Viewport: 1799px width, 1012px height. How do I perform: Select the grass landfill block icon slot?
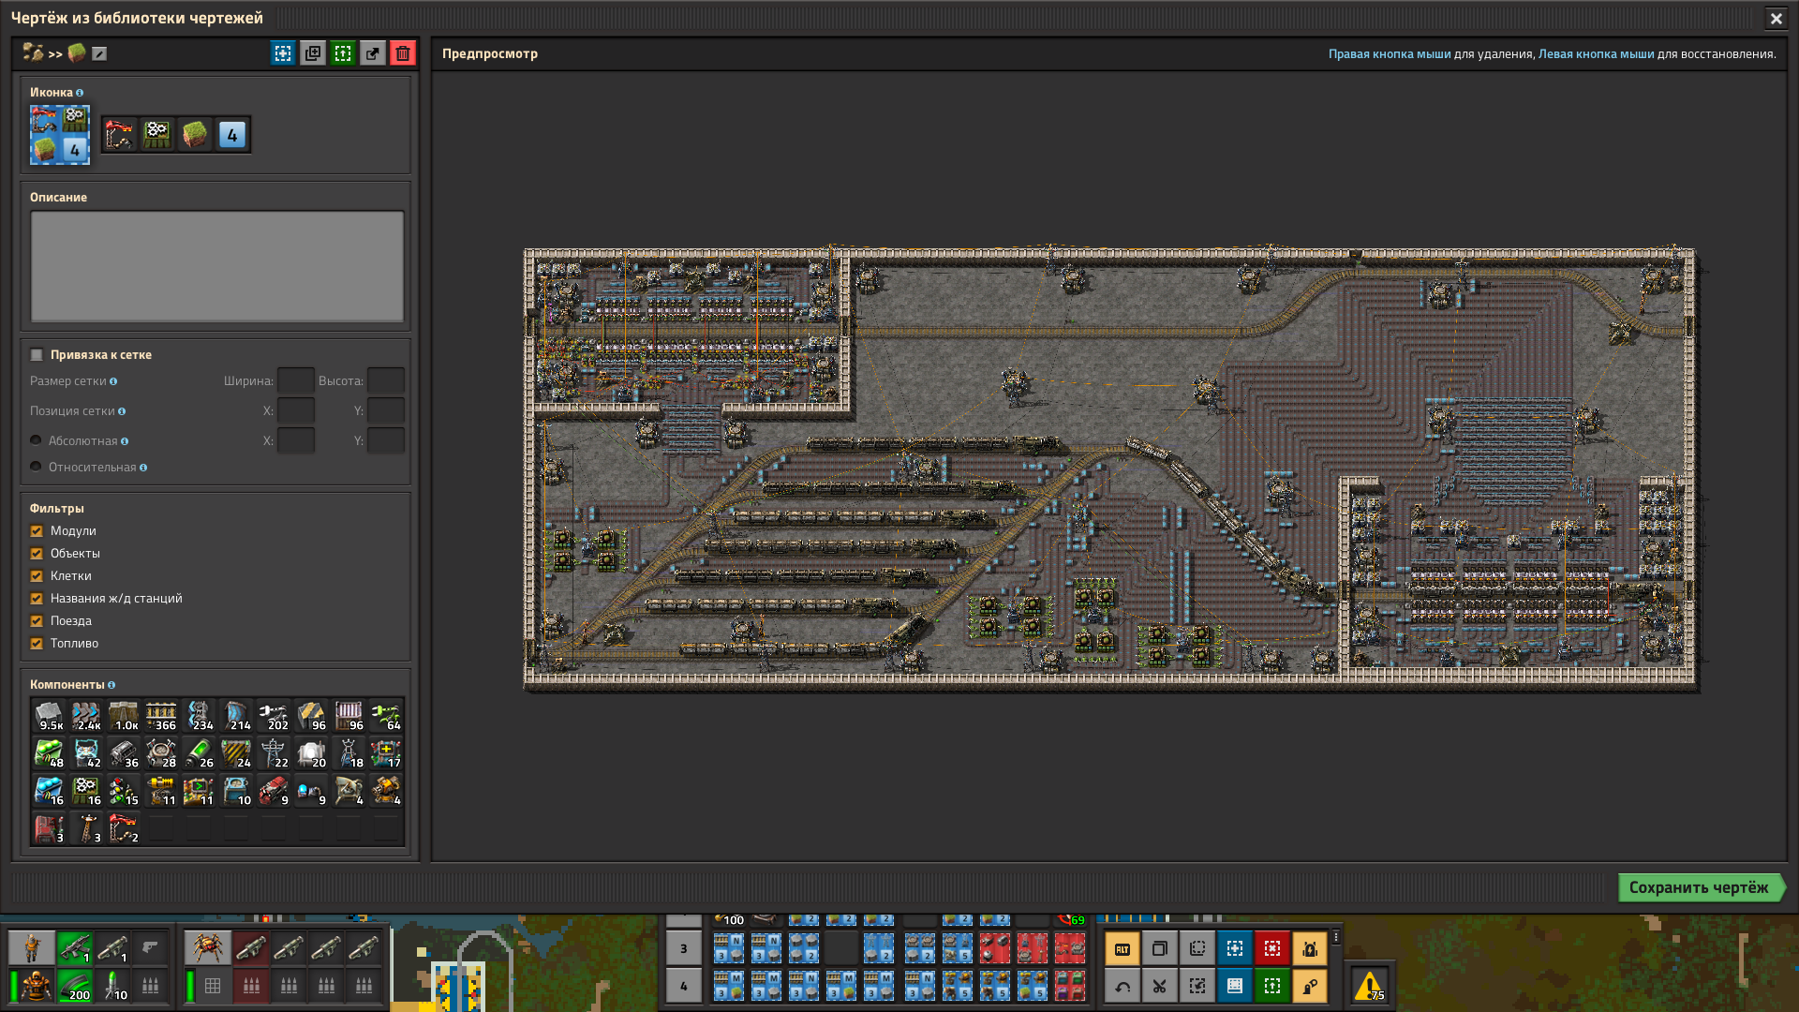[195, 135]
